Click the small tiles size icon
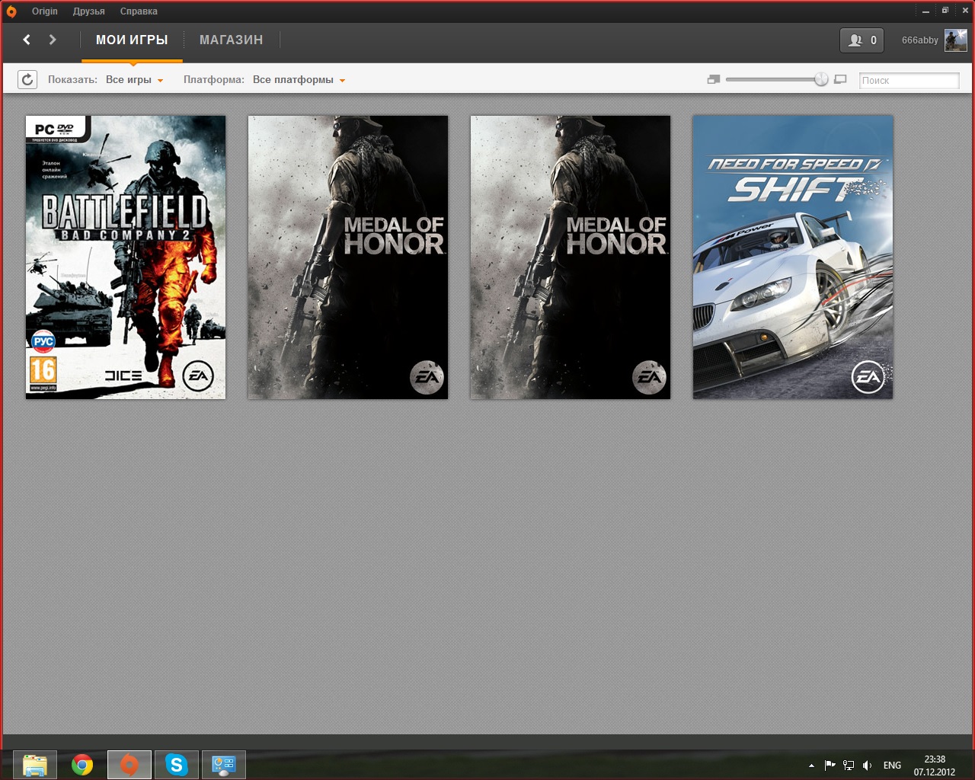The width and height of the screenshot is (975, 780). point(714,79)
